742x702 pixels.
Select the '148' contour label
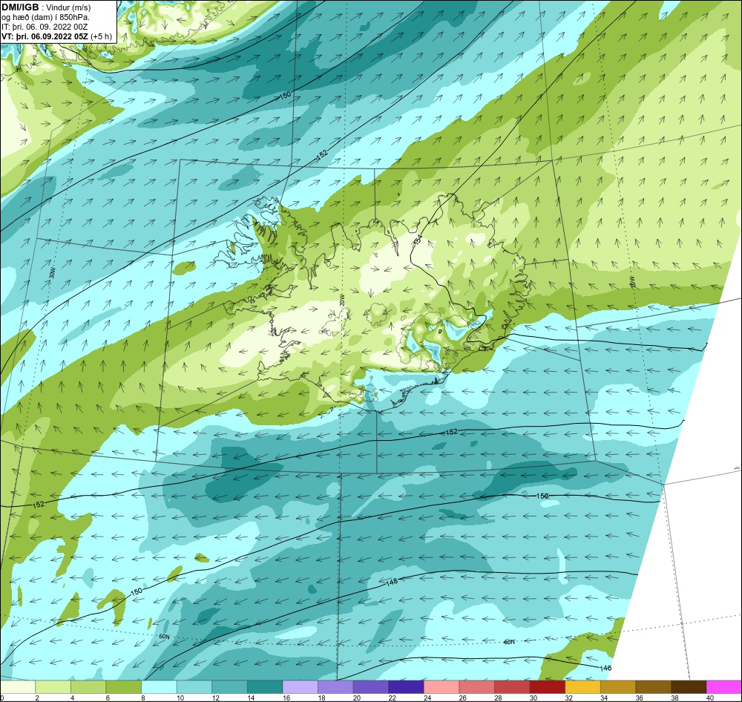[391, 583]
